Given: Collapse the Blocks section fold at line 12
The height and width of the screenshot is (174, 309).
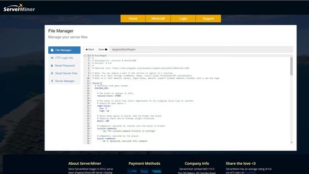Looking at the screenshot, I should click(x=91, y=83).
